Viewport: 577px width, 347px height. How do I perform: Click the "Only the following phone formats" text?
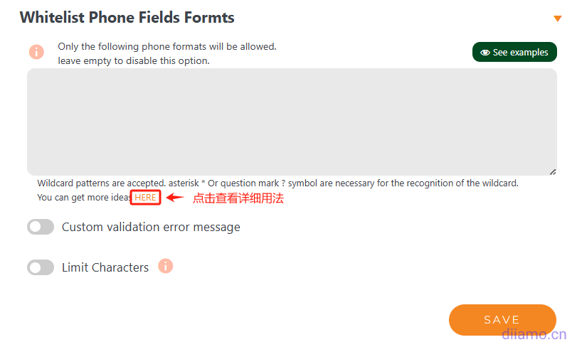(167, 47)
